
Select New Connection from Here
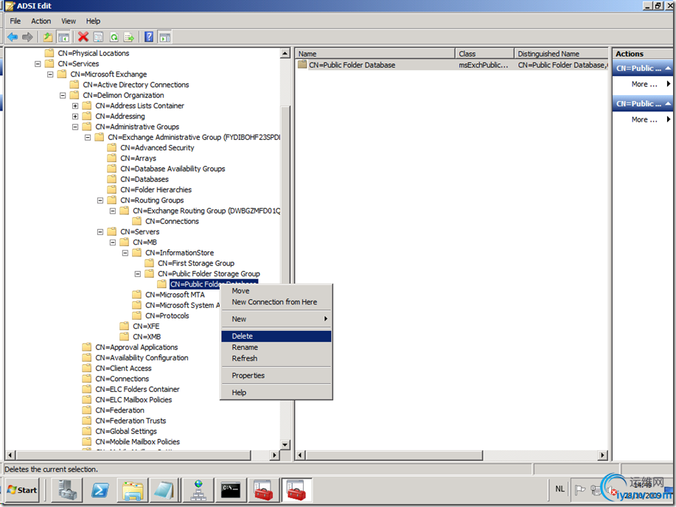(276, 302)
